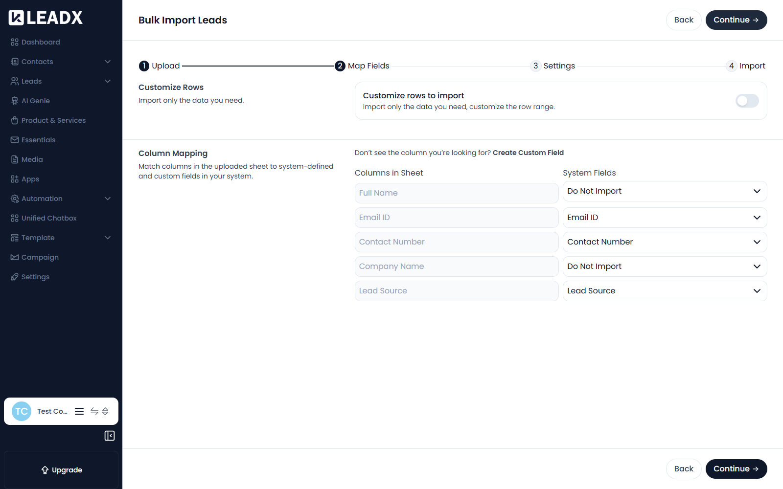This screenshot has width=783, height=489.
Task: Click the System Fields label
Action: 589,173
